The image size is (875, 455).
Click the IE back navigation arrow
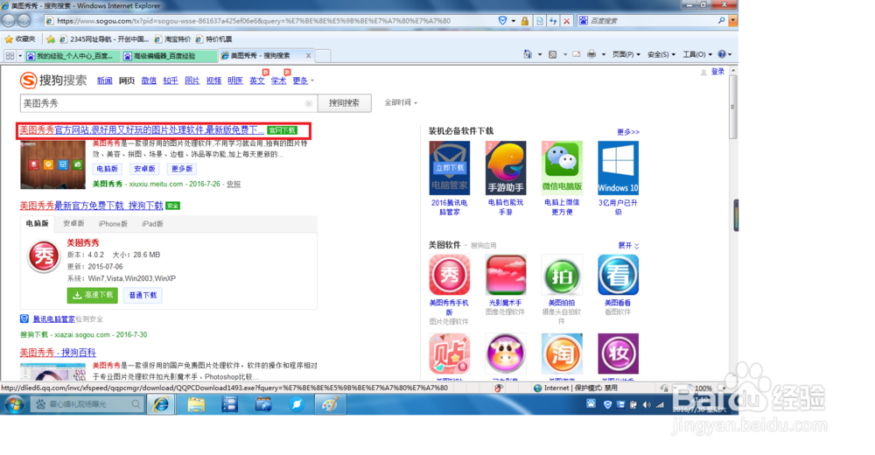(x=9, y=21)
